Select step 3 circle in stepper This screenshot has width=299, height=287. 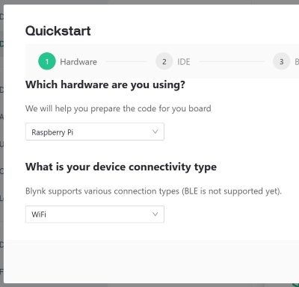[x=282, y=61]
